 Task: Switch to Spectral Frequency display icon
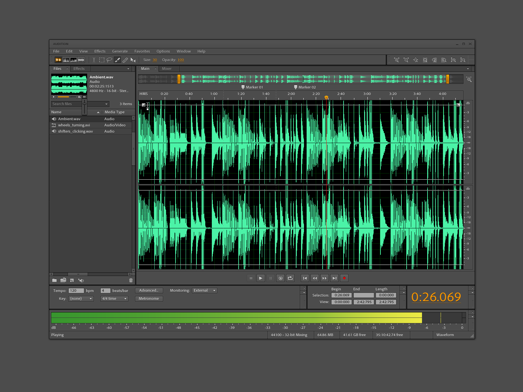pos(66,60)
